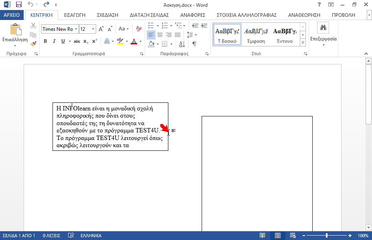Justify paragraph text

(178, 35)
